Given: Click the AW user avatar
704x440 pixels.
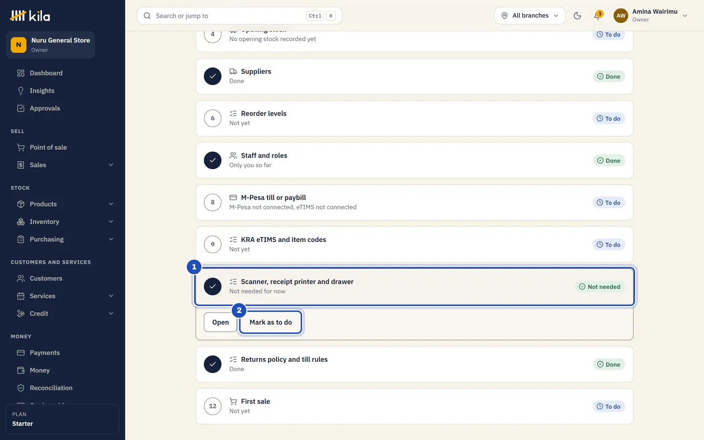Looking at the screenshot, I should [621, 16].
